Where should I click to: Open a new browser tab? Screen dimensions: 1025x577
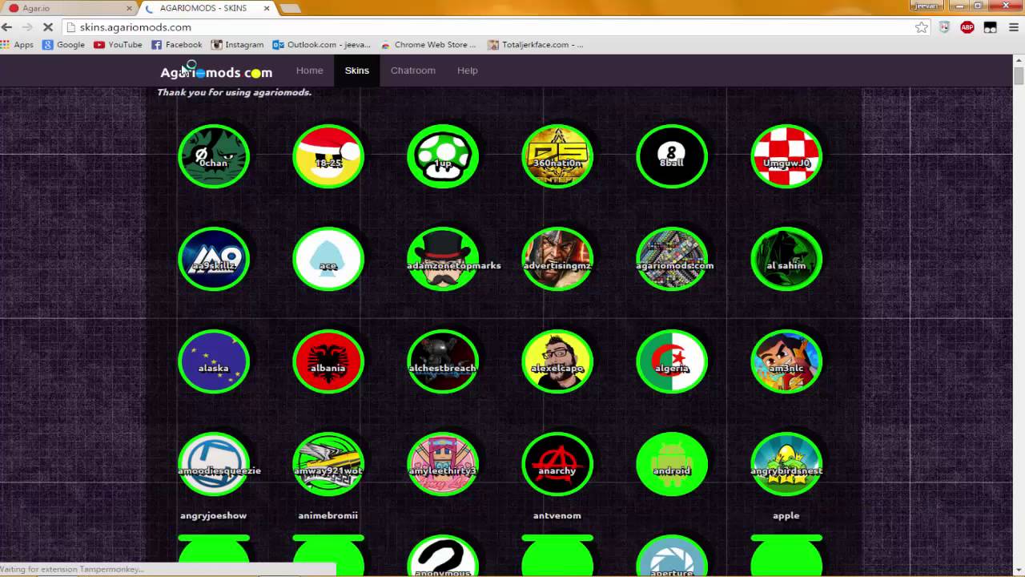tap(290, 8)
